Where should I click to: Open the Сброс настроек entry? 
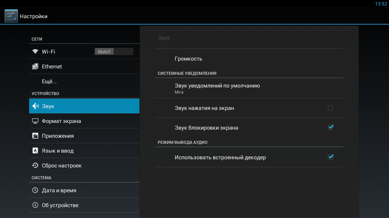pyautogui.click(x=84, y=165)
